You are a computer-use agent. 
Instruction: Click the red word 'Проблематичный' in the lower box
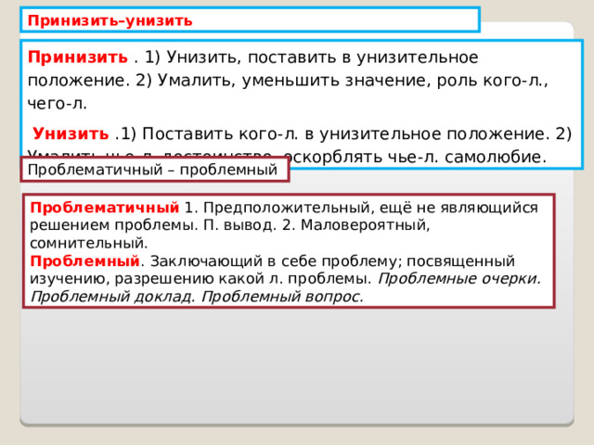click(105, 208)
